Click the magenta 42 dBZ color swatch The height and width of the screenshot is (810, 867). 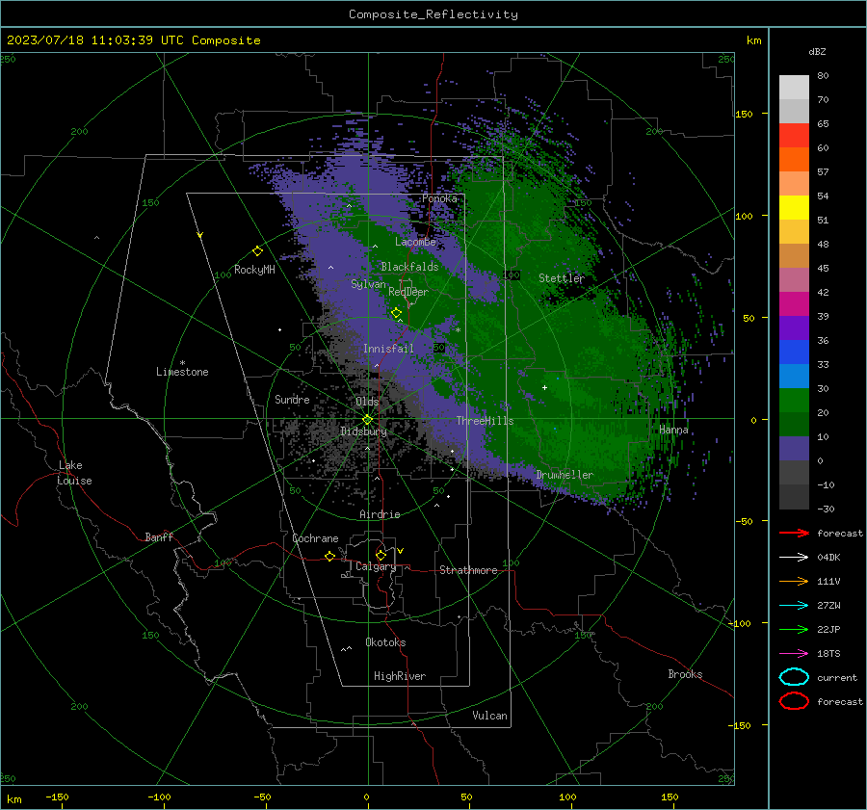794,303
